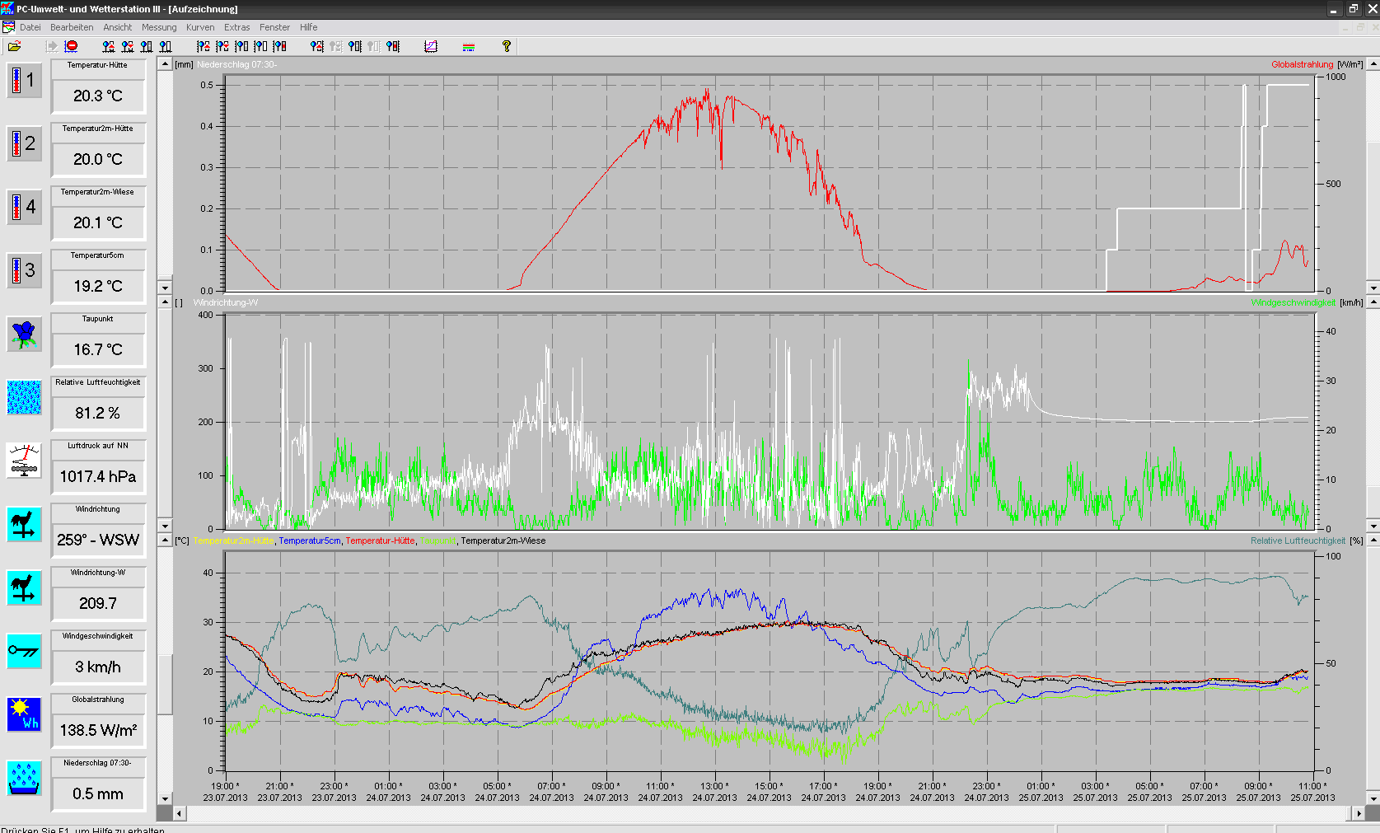The width and height of the screenshot is (1380, 833).
Task: Click the Temperatur5cm legend label
Action: 310,541
